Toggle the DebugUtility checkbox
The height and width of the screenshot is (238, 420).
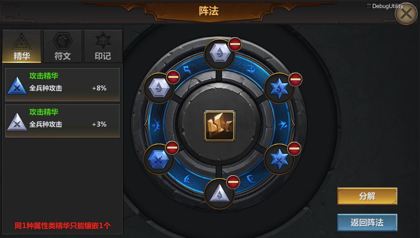click(369, 6)
